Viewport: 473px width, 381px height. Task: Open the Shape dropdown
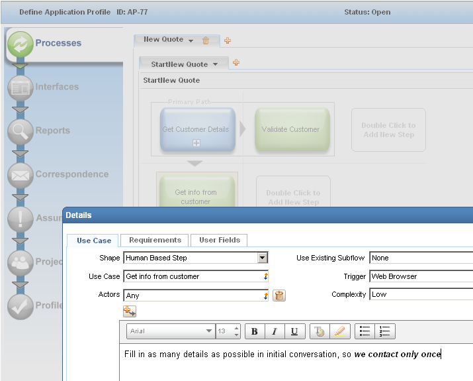pos(263,258)
